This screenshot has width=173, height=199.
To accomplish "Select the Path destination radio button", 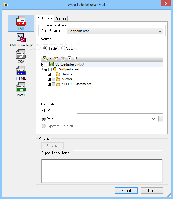I will 43,119.
